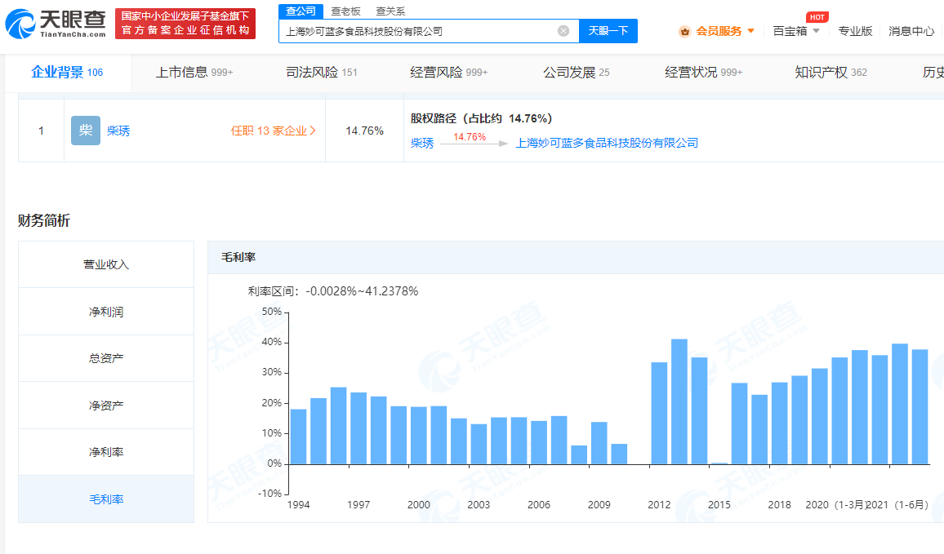
Task: Click the 天眼一下 search button
Action: (x=608, y=31)
